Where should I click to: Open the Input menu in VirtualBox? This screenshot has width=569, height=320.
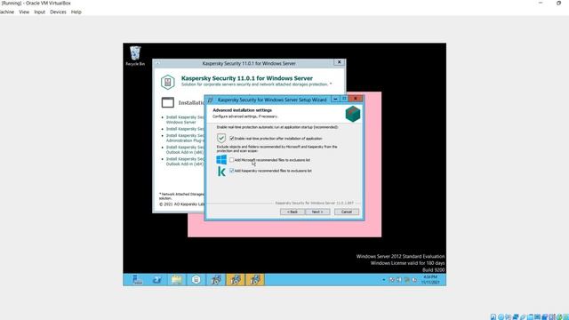tap(39, 12)
